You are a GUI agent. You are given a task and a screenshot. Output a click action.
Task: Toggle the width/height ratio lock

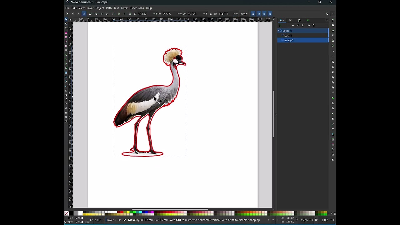click(211, 14)
